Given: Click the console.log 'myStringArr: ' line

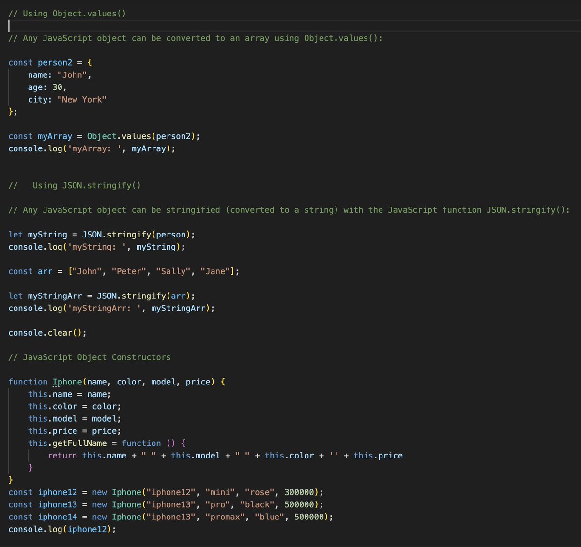Looking at the screenshot, I should pyautogui.click(x=111, y=308).
